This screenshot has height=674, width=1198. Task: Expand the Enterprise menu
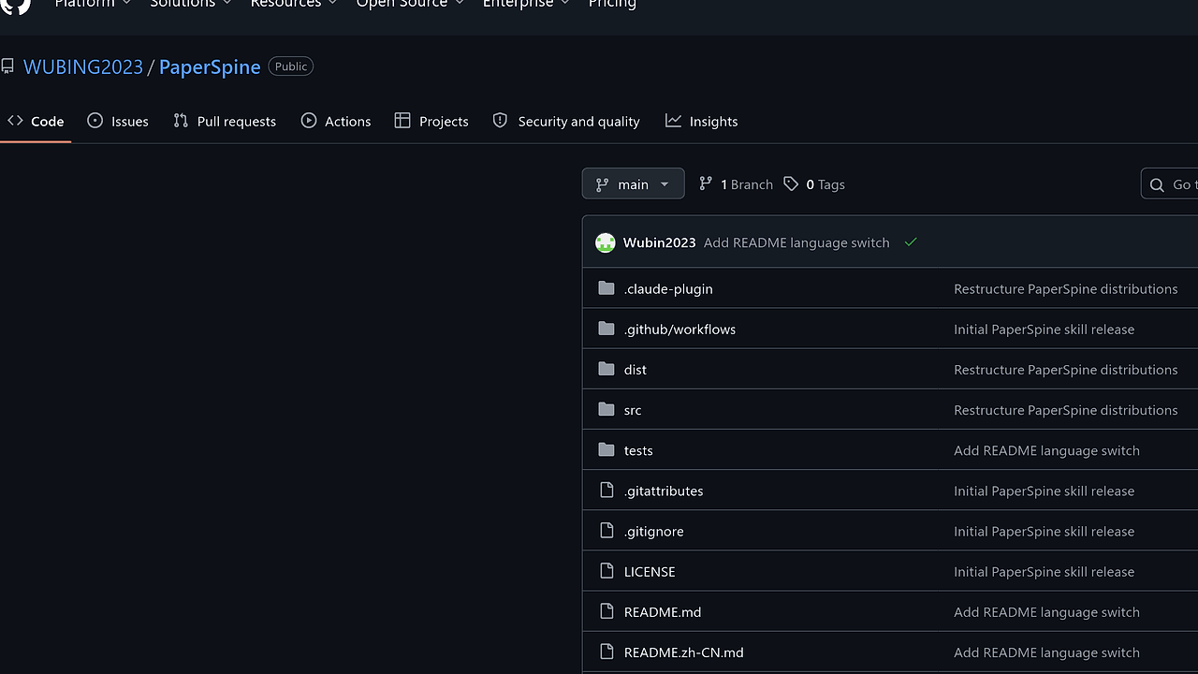click(527, 4)
